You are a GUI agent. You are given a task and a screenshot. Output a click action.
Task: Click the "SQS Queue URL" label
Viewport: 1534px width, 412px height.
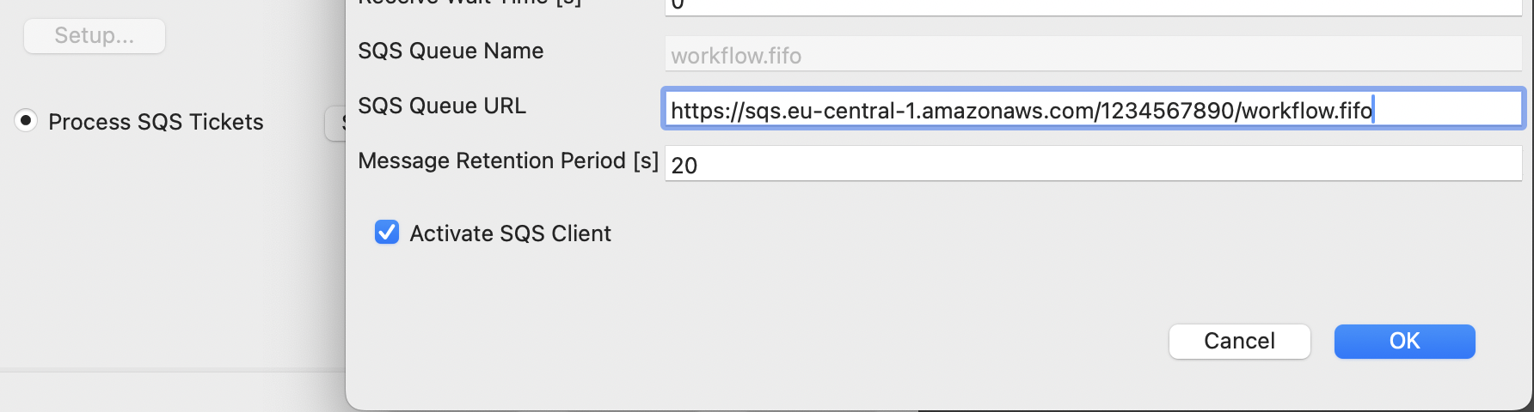[x=442, y=106]
